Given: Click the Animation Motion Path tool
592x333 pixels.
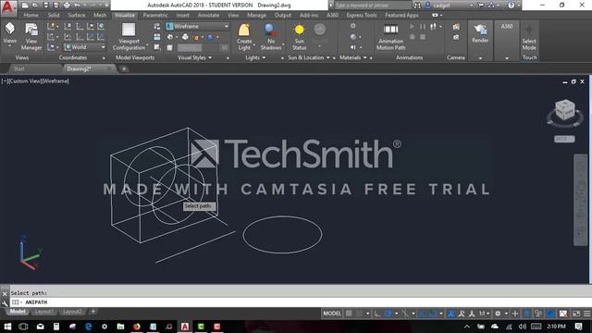Looking at the screenshot, I should pos(390,36).
